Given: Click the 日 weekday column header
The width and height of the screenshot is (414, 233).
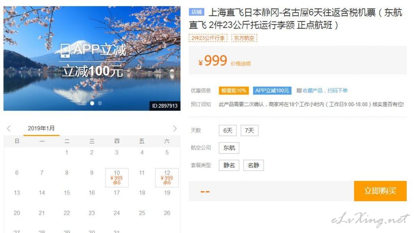Looking at the screenshot, I should pos(17,141).
